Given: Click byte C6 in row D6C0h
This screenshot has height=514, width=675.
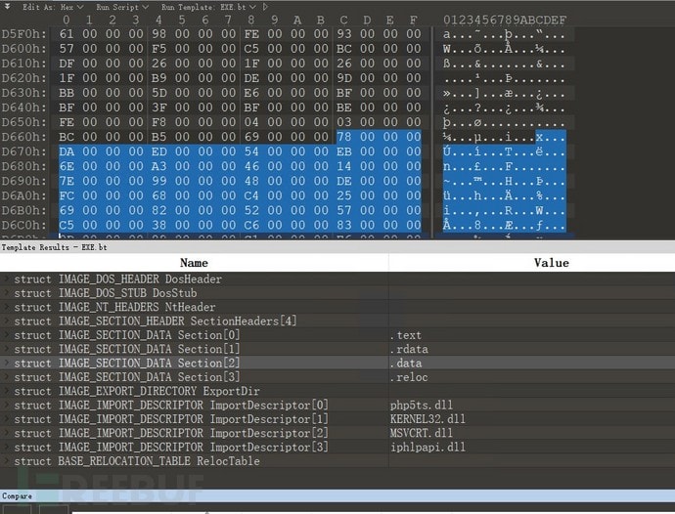Looking at the screenshot, I should 251,225.
